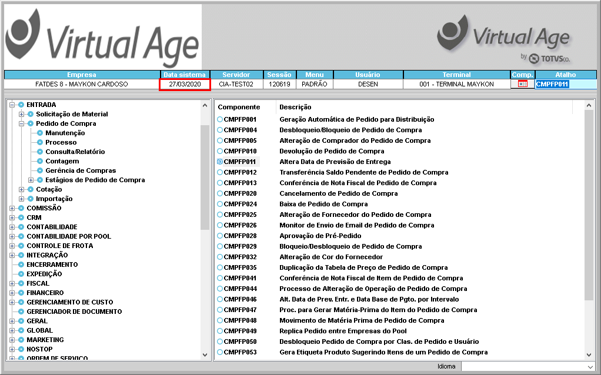The width and height of the screenshot is (601, 375).
Task: Click the tree panel scroll down arrow
Action: pos(205,355)
